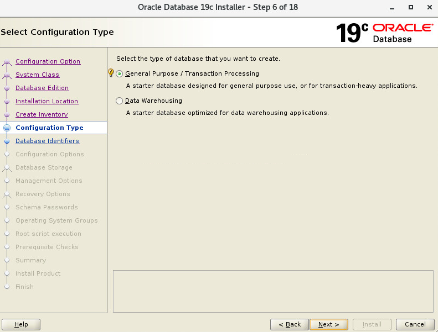Open Database Identifiers step link

(x=47, y=141)
